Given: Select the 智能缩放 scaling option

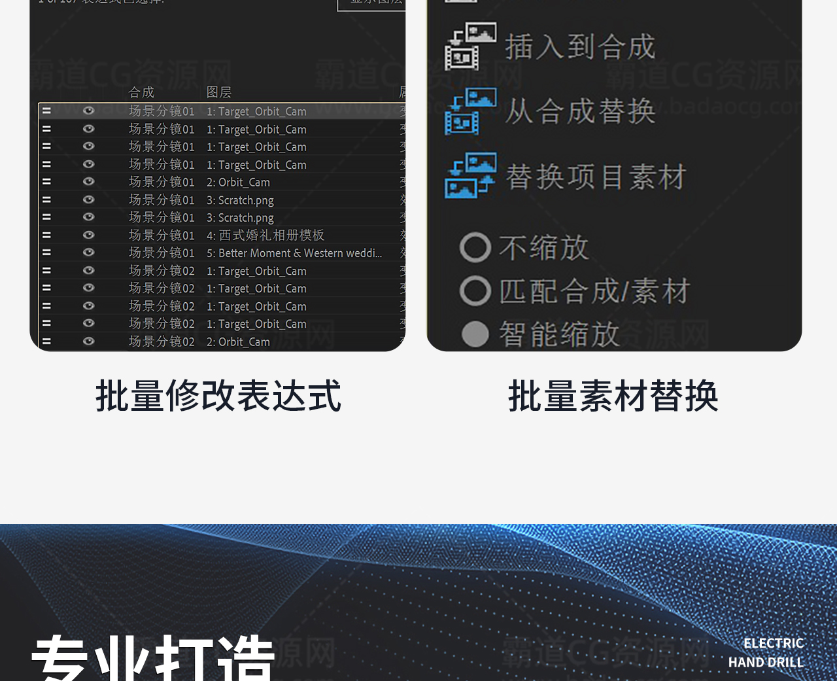Looking at the screenshot, I should [x=475, y=334].
